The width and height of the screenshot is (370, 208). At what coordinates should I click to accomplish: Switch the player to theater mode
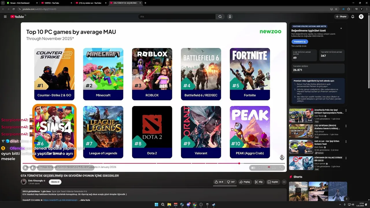[x=274, y=168]
